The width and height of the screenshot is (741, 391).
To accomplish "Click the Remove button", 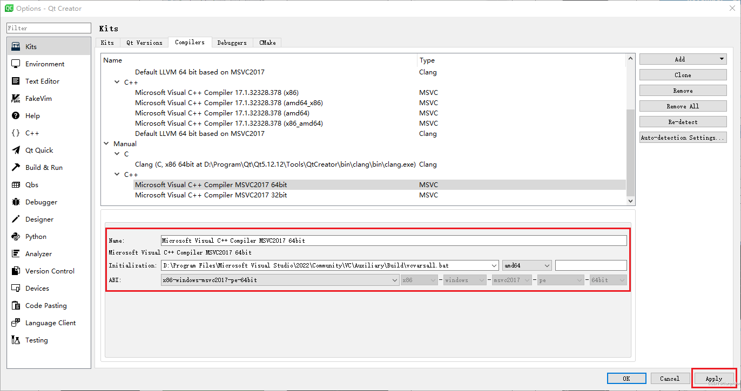I will click(x=683, y=91).
